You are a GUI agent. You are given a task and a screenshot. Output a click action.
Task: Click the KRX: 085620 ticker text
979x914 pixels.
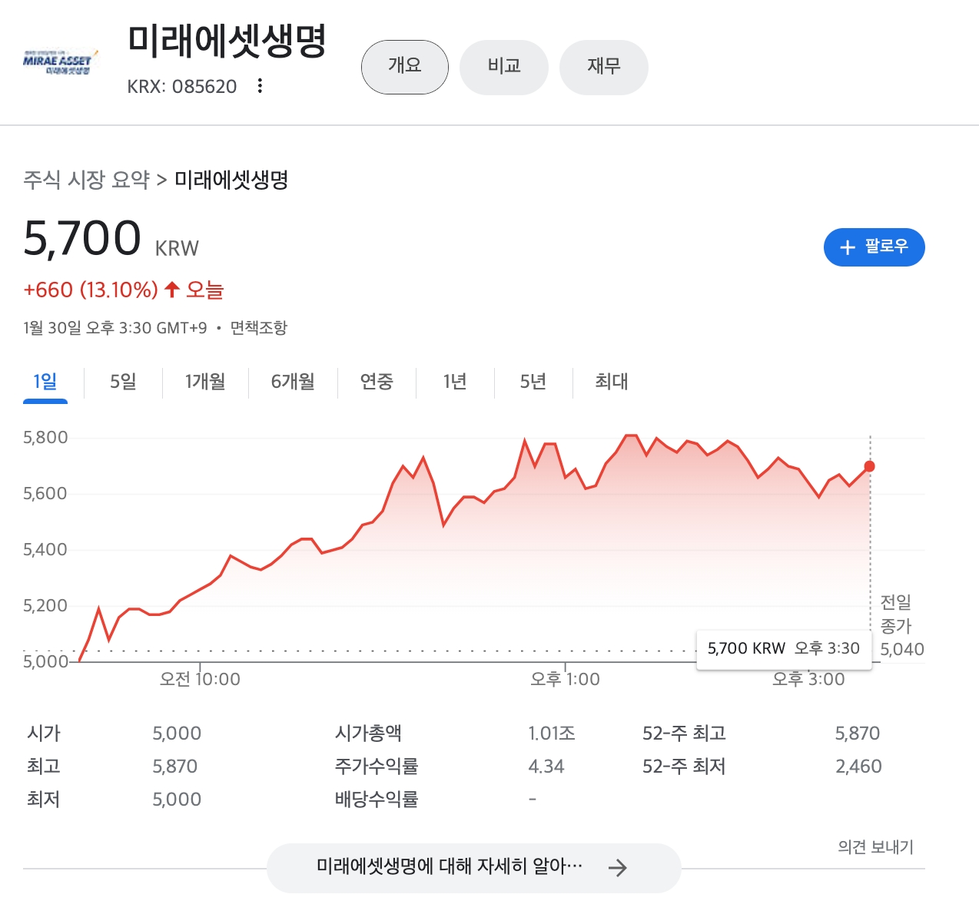click(x=182, y=86)
